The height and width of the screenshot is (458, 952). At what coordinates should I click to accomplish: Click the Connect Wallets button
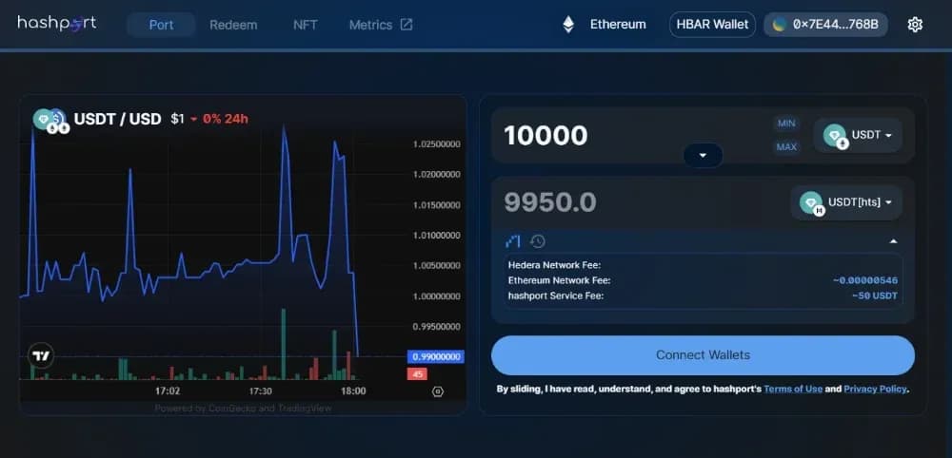click(703, 355)
